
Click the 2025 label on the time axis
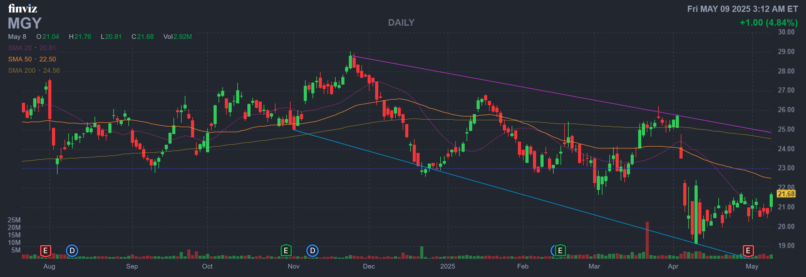coord(447,266)
